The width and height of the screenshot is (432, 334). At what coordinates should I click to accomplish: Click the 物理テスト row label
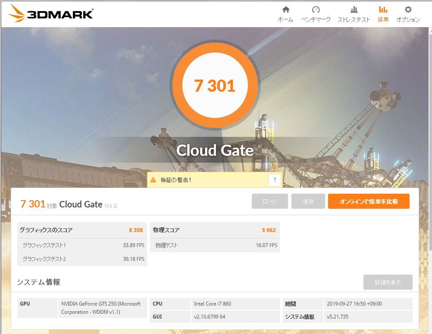(x=166, y=245)
